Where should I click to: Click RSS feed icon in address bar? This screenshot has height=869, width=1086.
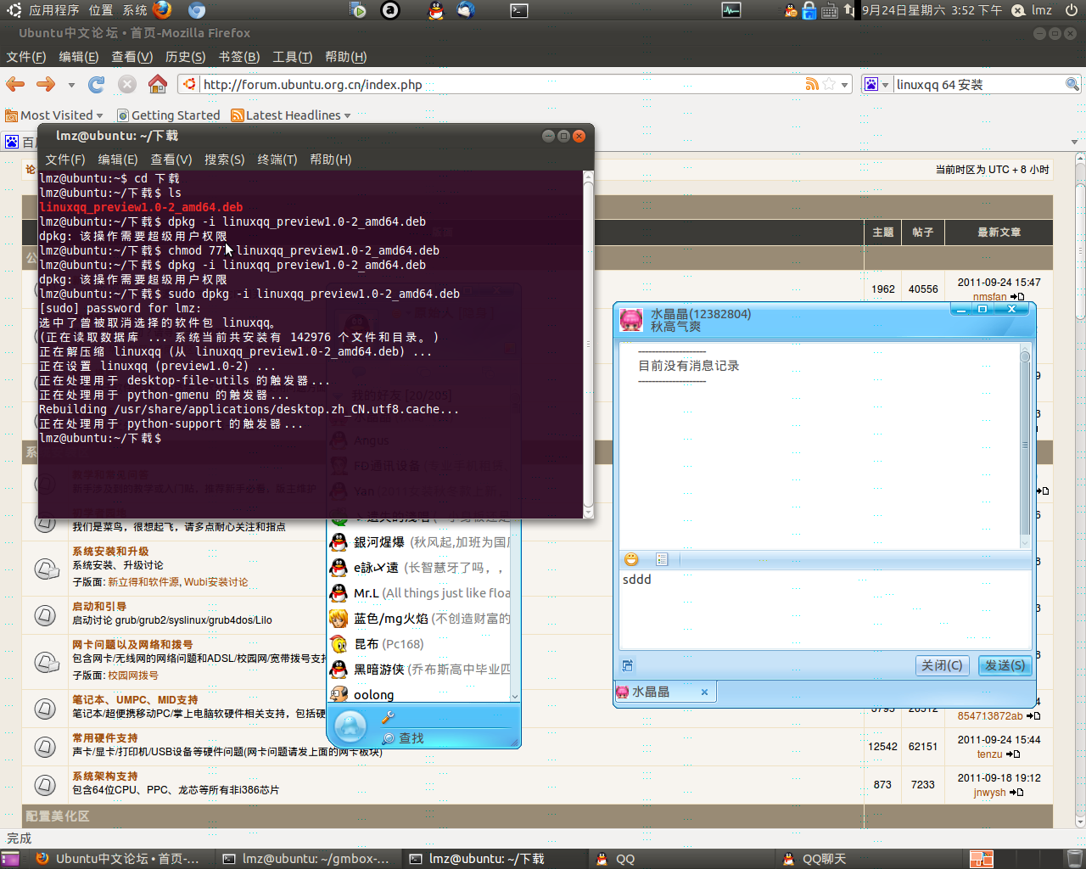coord(812,84)
